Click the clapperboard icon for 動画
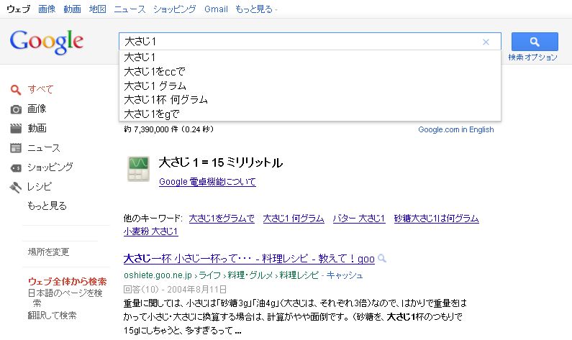This screenshot has height=340, width=572. coord(16,128)
